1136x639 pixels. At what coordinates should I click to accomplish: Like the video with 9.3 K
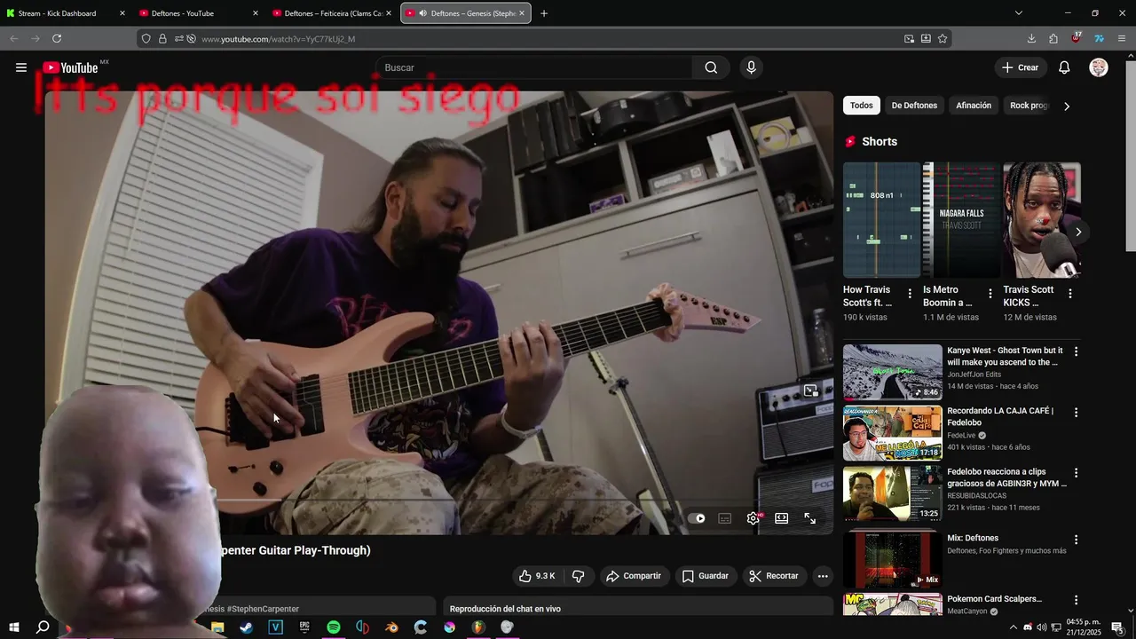pyautogui.click(x=538, y=576)
